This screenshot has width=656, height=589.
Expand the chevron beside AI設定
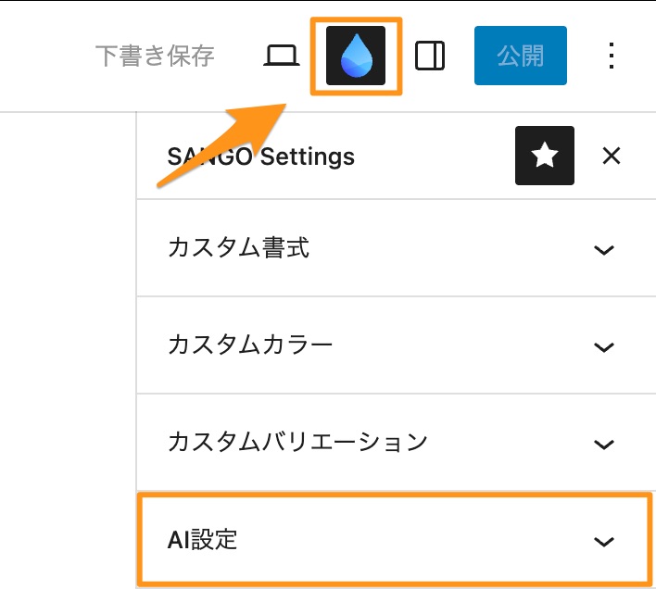click(604, 542)
